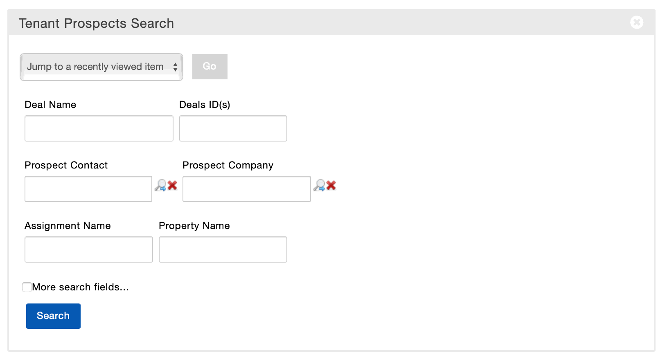The height and width of the screenshot is (364, 667).
Task: Click the blue Search button
Action: [x=53, y=316]
